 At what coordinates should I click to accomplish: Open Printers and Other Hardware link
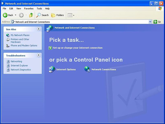point(20,41)
